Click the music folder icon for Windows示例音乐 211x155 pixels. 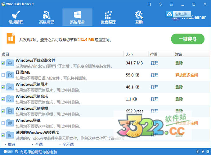click(x=10, y=99)
